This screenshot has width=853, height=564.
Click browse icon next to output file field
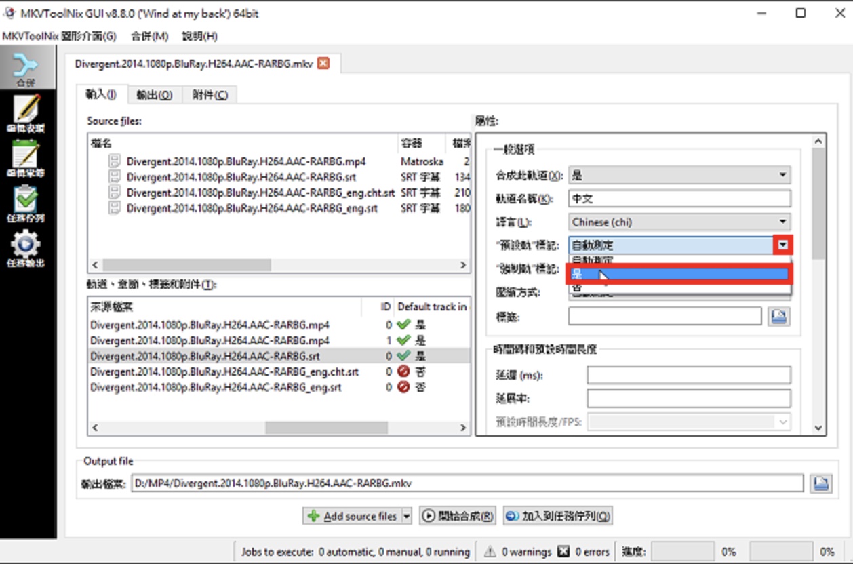[x=820, y=483]
